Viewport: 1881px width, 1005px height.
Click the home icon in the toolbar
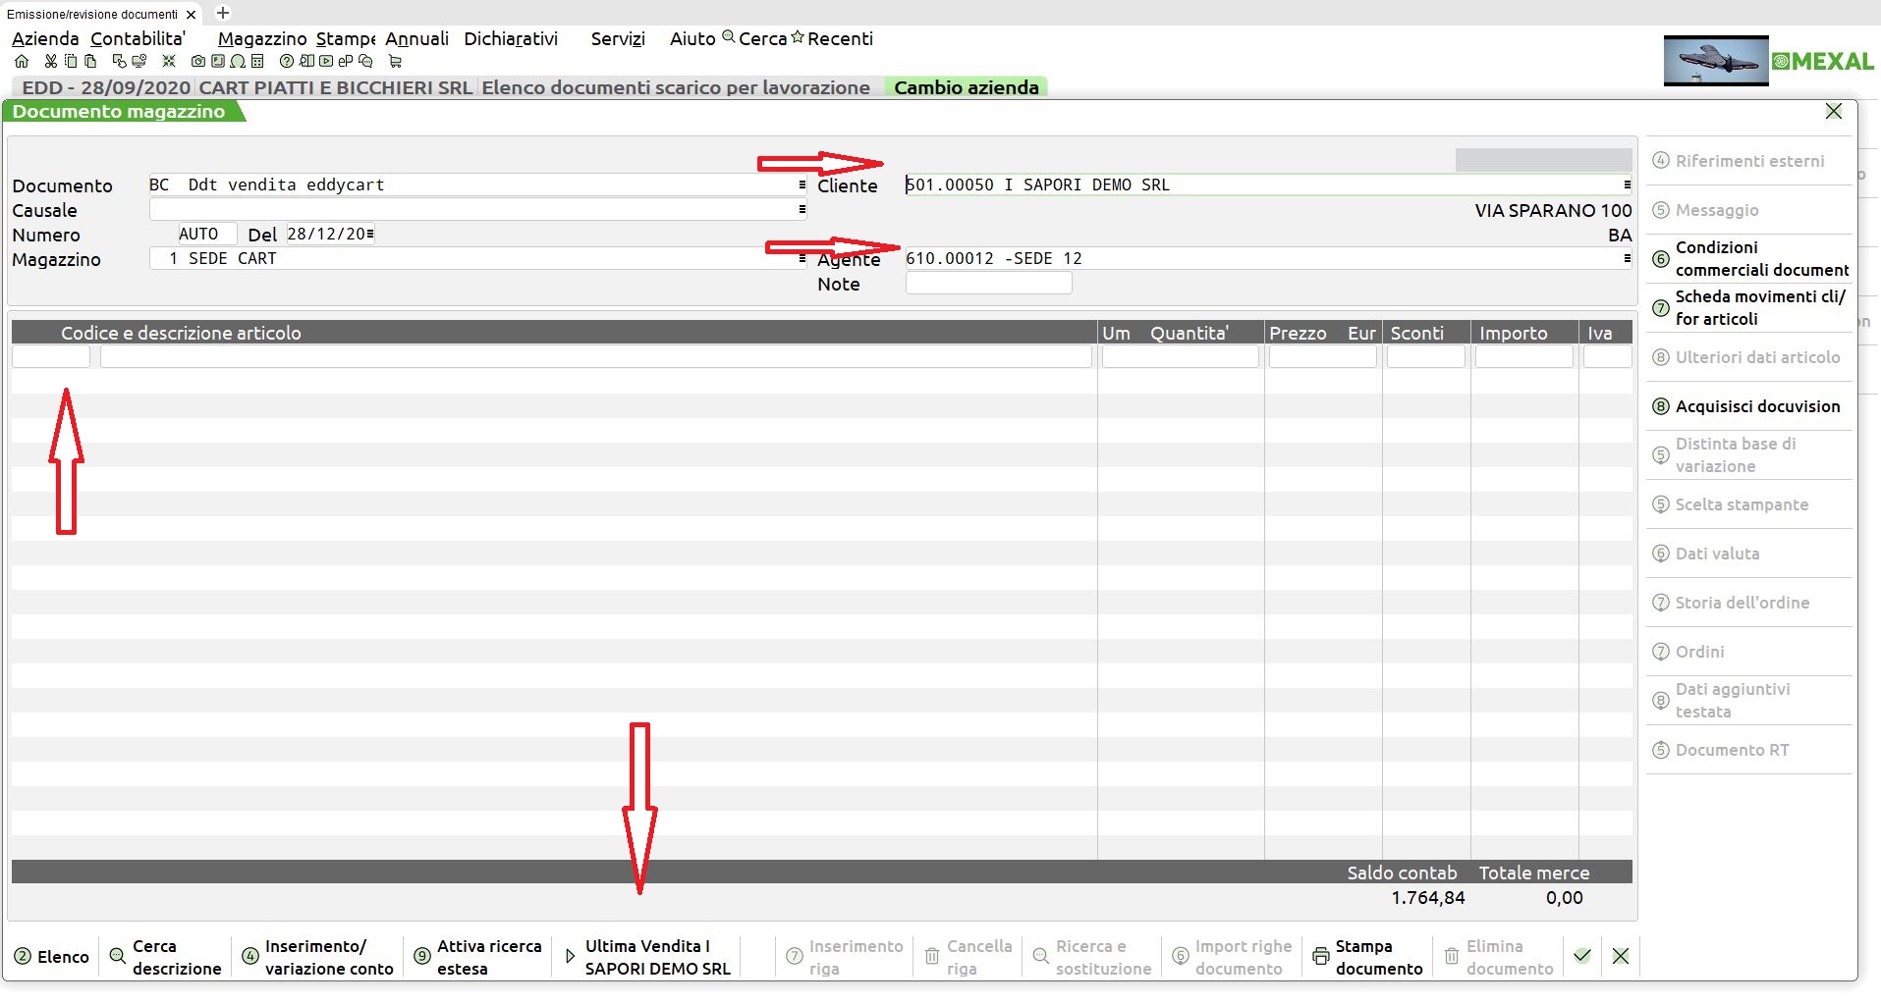coord(22,61)
